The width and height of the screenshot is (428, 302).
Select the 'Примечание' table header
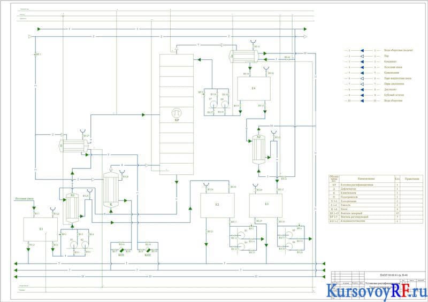click(411, 179)
